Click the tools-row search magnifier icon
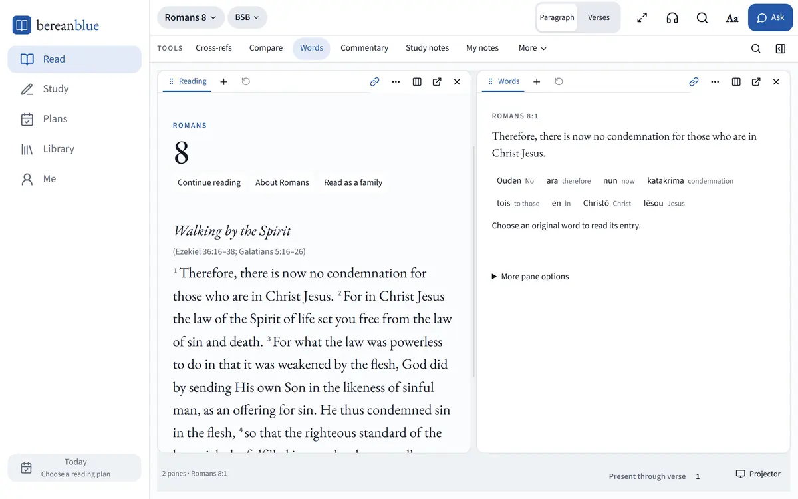Image resolution: width=798 pixels, height=499 pixels. tap(756, 49)
